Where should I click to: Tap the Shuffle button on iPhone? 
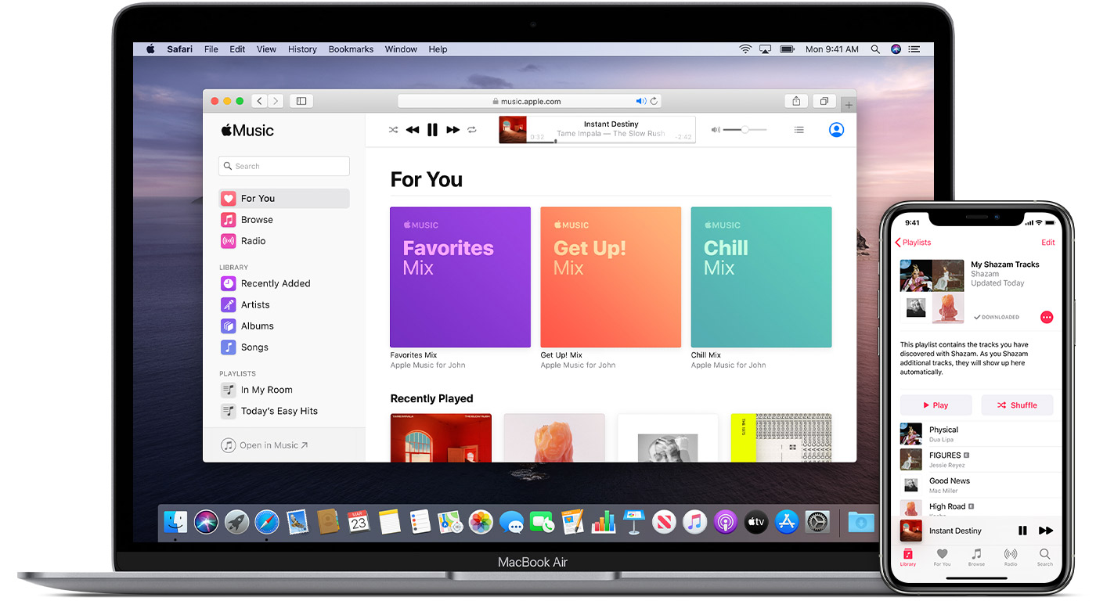coord(1017,405)
